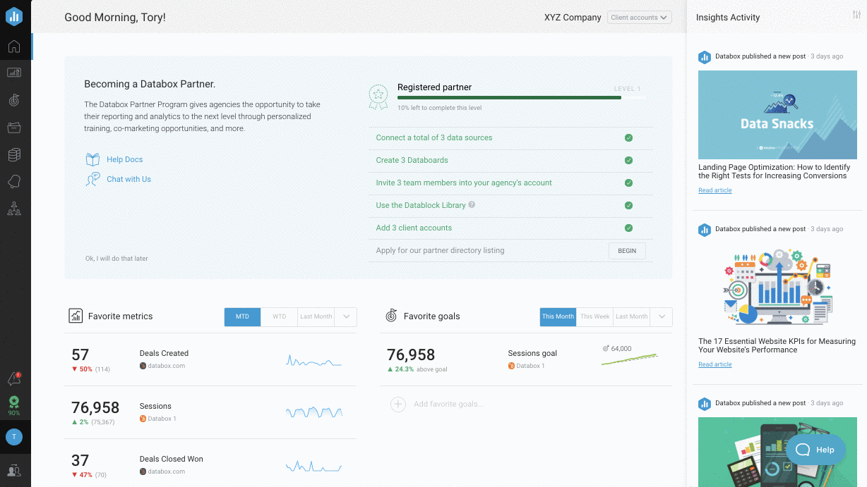Click checkmark for Use the Datablock Library

coord(628,206)
